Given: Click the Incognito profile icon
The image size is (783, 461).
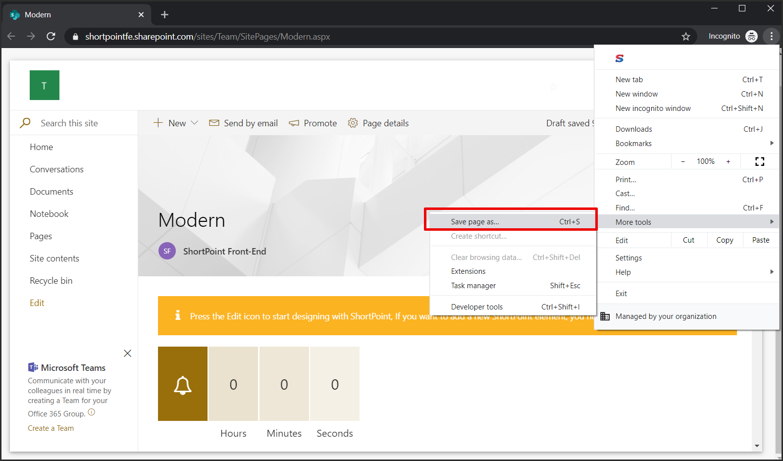Looking at the screenshot, I should [751, 36].
